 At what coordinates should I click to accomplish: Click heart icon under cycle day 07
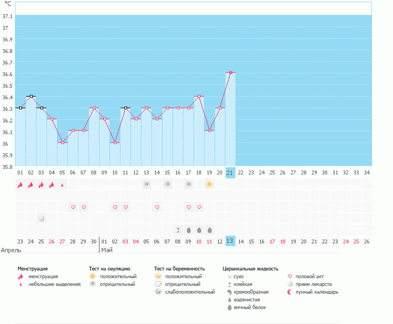(83, 207)
